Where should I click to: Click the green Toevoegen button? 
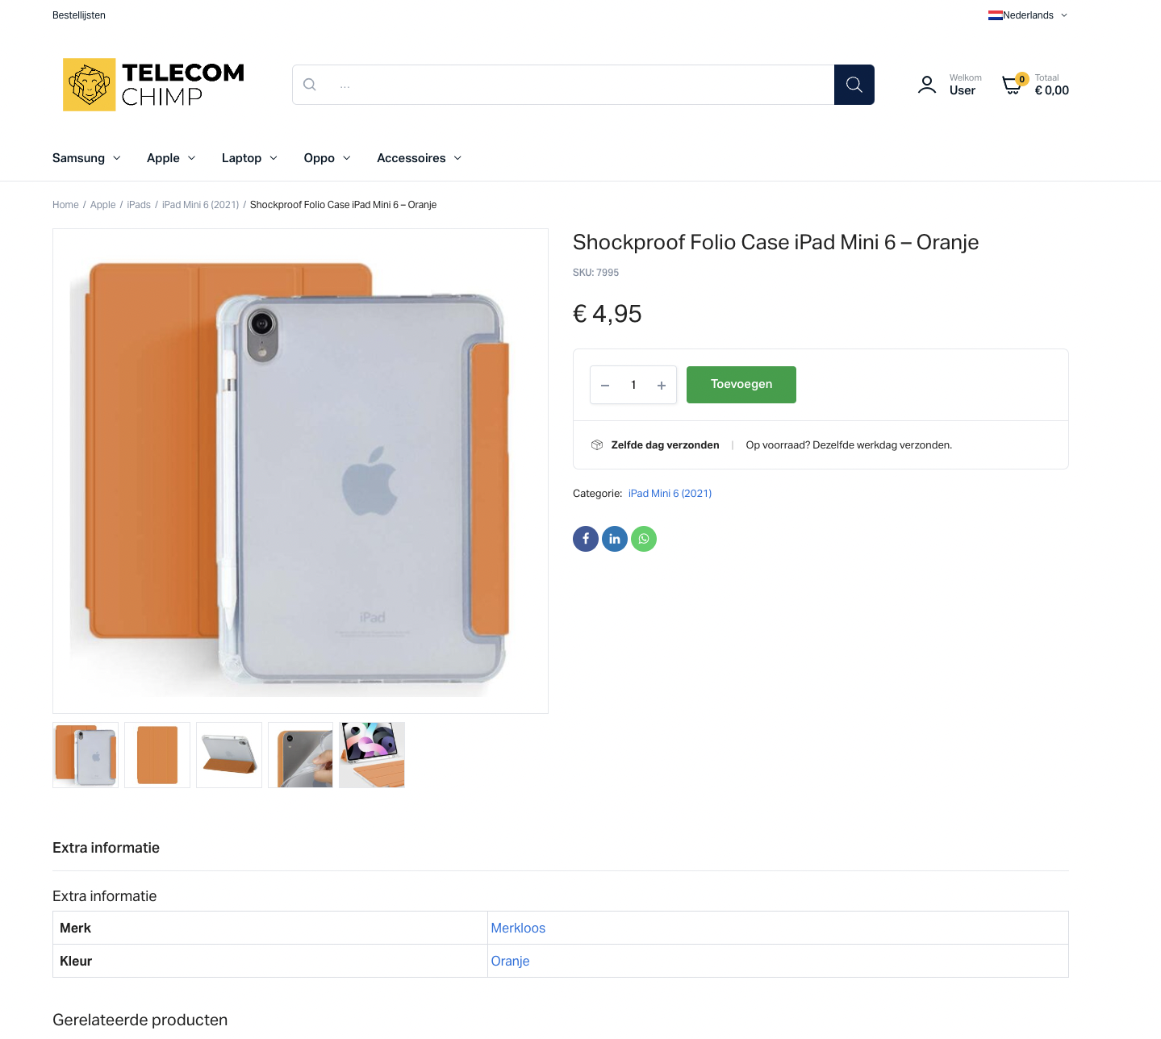(741, 385)
